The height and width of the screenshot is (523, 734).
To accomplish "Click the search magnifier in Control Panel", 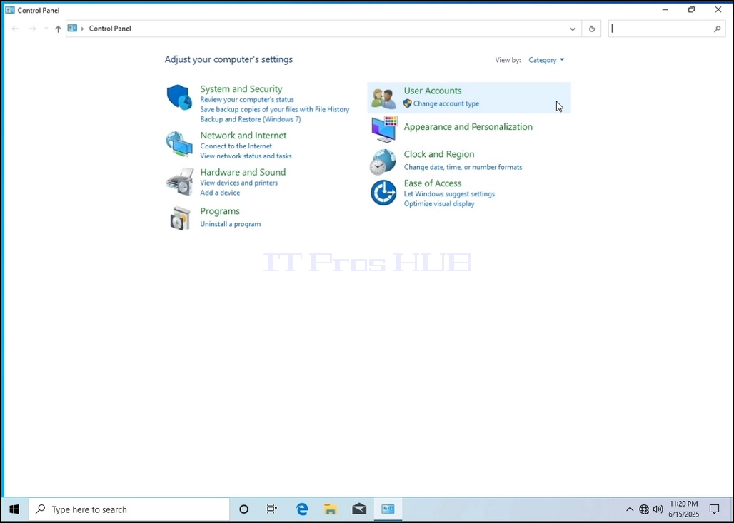I will [717, 29].
